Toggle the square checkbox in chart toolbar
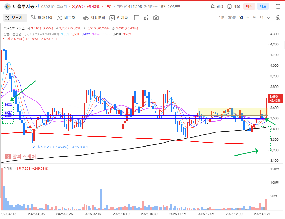This screenshot has width=285, height=219. pyautogui.click(x=137, y=18)
